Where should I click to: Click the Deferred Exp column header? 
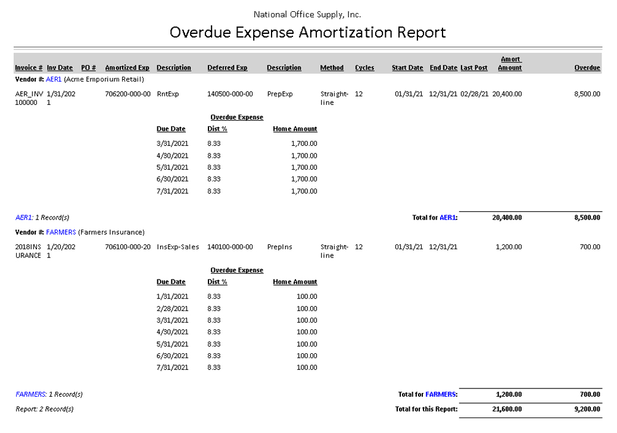tap(227, 68)
